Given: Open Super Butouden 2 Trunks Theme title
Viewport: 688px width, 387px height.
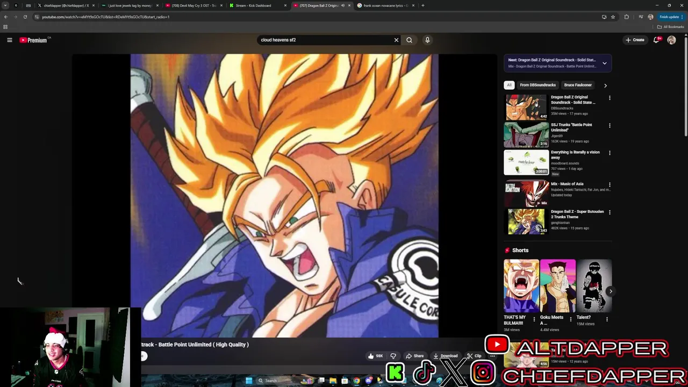Looking at the screenshot, I should point(577,214).
